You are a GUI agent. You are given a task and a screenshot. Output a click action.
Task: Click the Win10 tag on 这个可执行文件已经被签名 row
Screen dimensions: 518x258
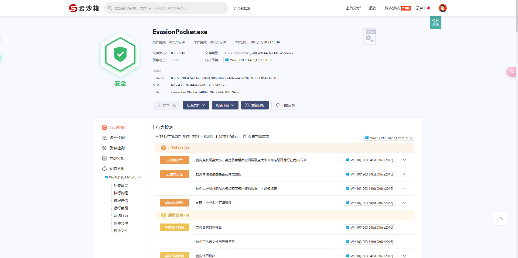coord(369,242)
